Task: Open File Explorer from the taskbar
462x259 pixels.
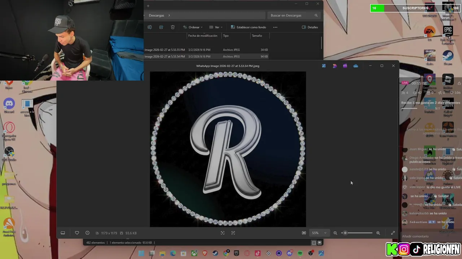Action: pyautogui.click(x=162, y=254)
